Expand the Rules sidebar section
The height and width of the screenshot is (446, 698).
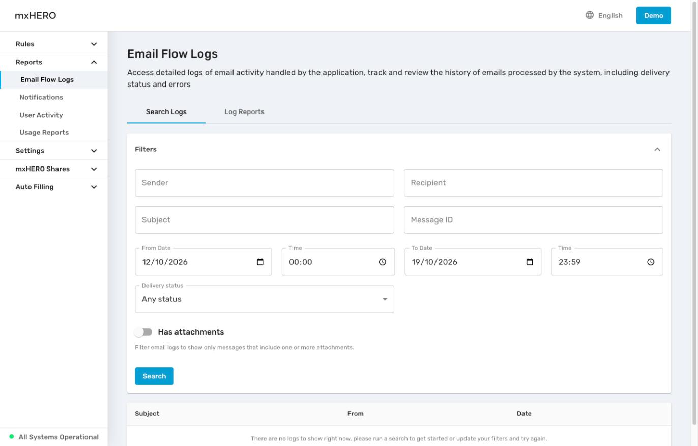tap(54, 44)
